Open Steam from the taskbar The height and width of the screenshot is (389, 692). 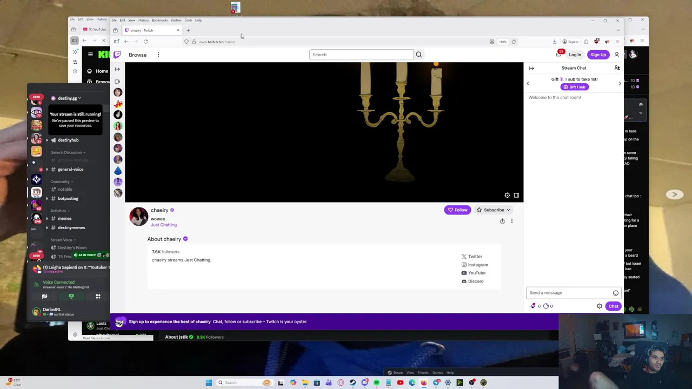point(352,383)
